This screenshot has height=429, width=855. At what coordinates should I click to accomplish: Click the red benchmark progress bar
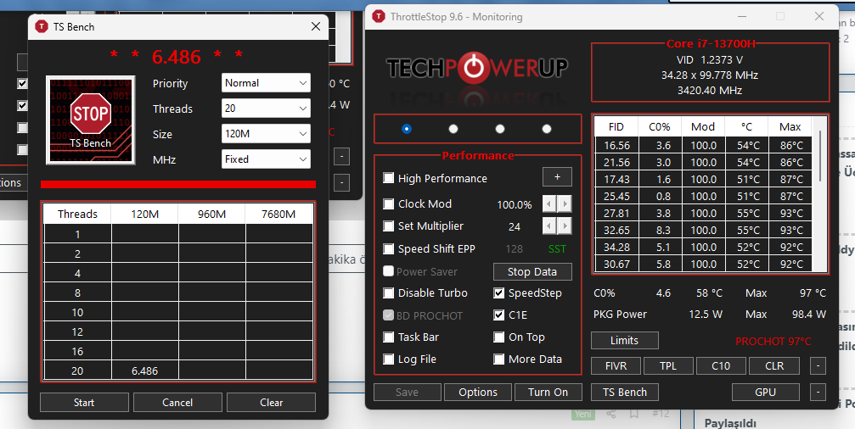click(178, 184)
